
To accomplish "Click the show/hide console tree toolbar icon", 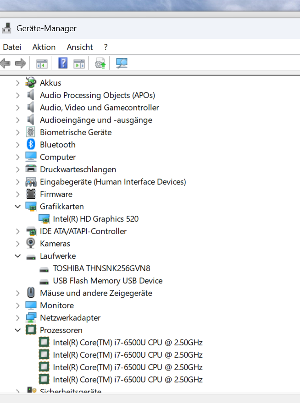I will coord(42,64).
